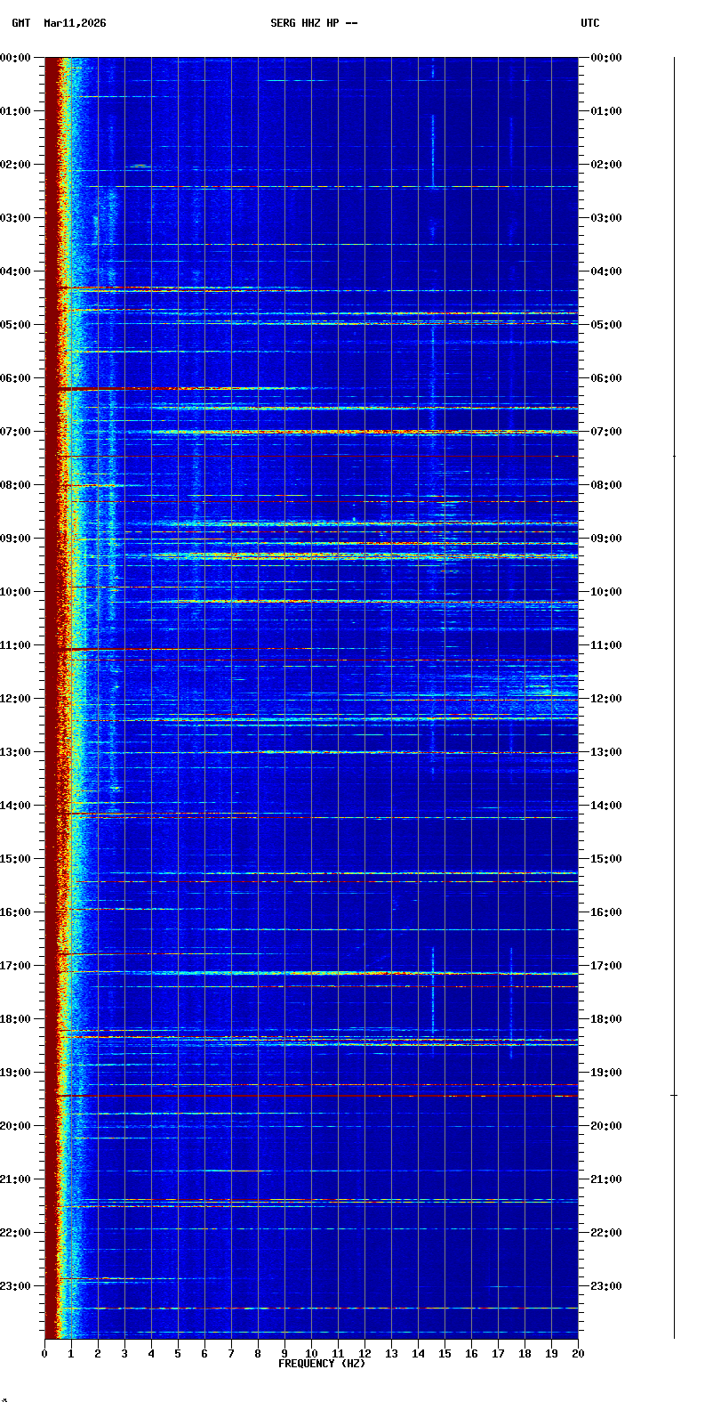Viewport: 713px width, 1410px height.
Task: Click the 19:00 label on left GMT axis
Action: (x=16, y=1073)
